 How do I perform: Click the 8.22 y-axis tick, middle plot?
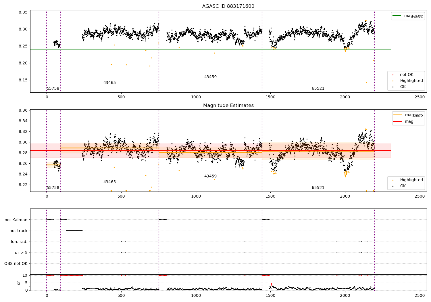(x=23, y=185)
